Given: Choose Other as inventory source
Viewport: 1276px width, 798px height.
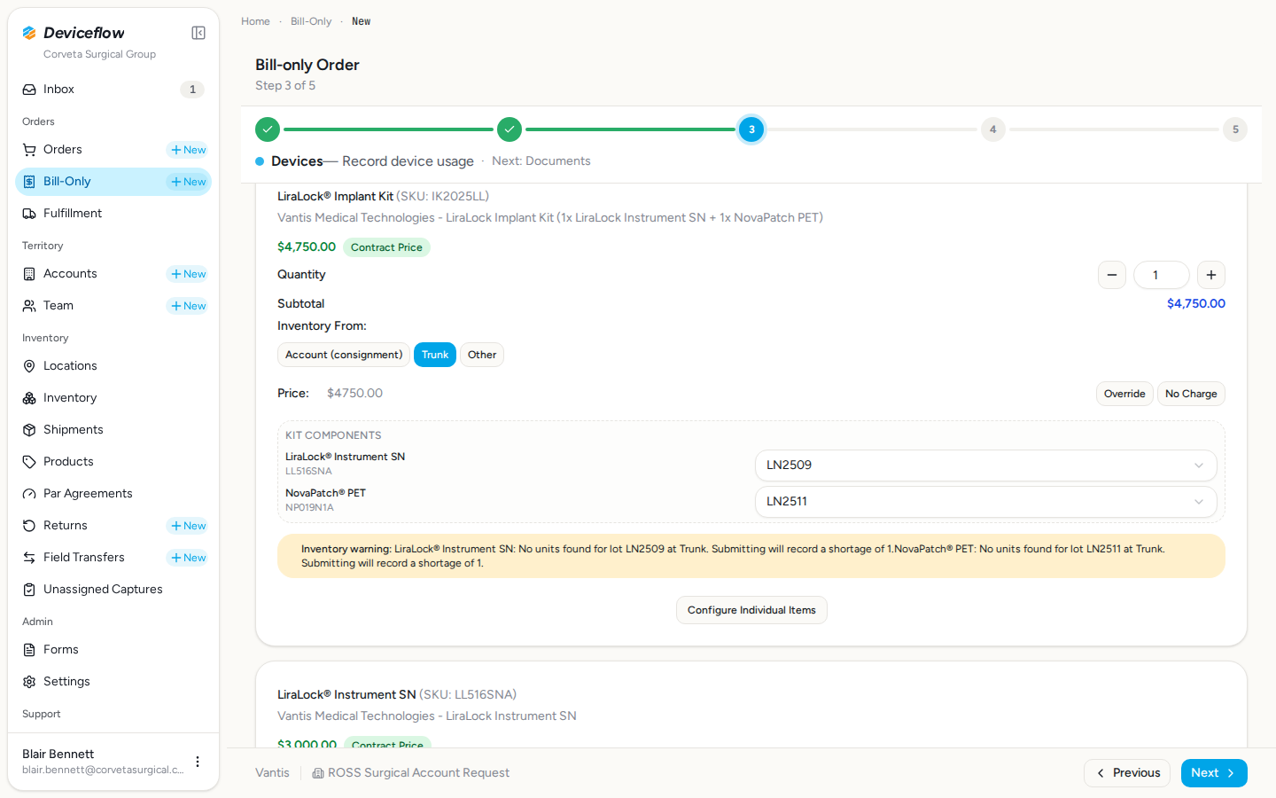Looking at the screenshot, I should (482, 355).
